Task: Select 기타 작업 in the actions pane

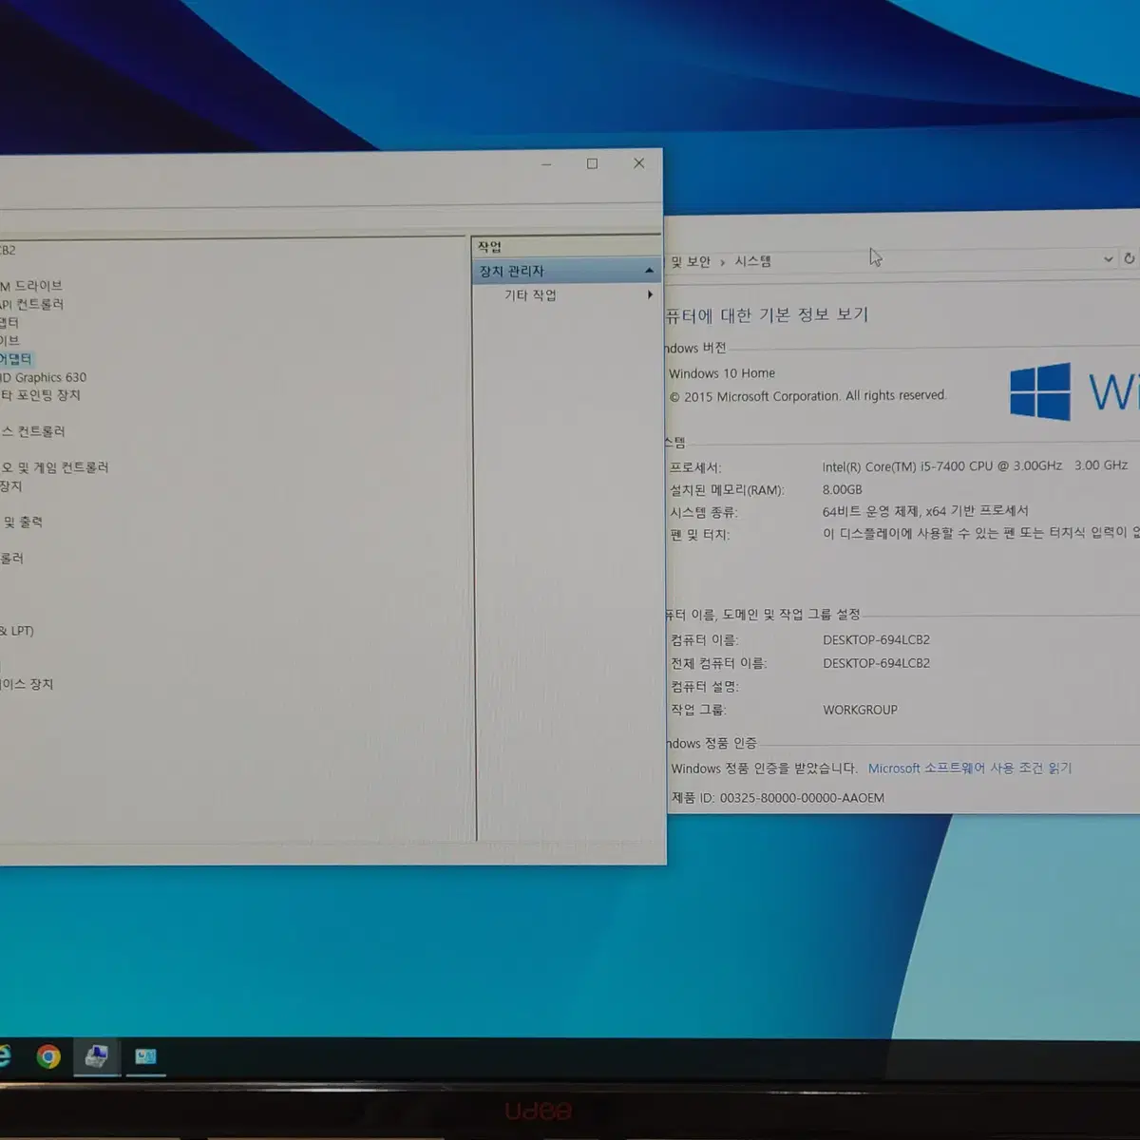Action: pos(530,295)
